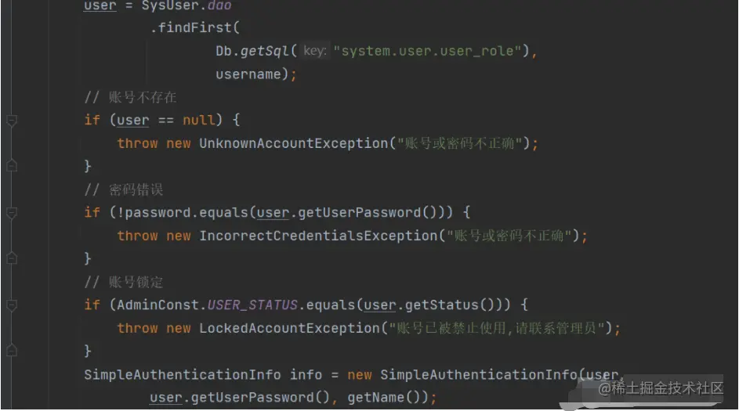Place cursor on IncorrectCredentialsException class name
Screen dimensions: 739x411
tap(319, 236)
